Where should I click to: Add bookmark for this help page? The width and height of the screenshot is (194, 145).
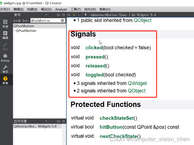coord(86,15)
